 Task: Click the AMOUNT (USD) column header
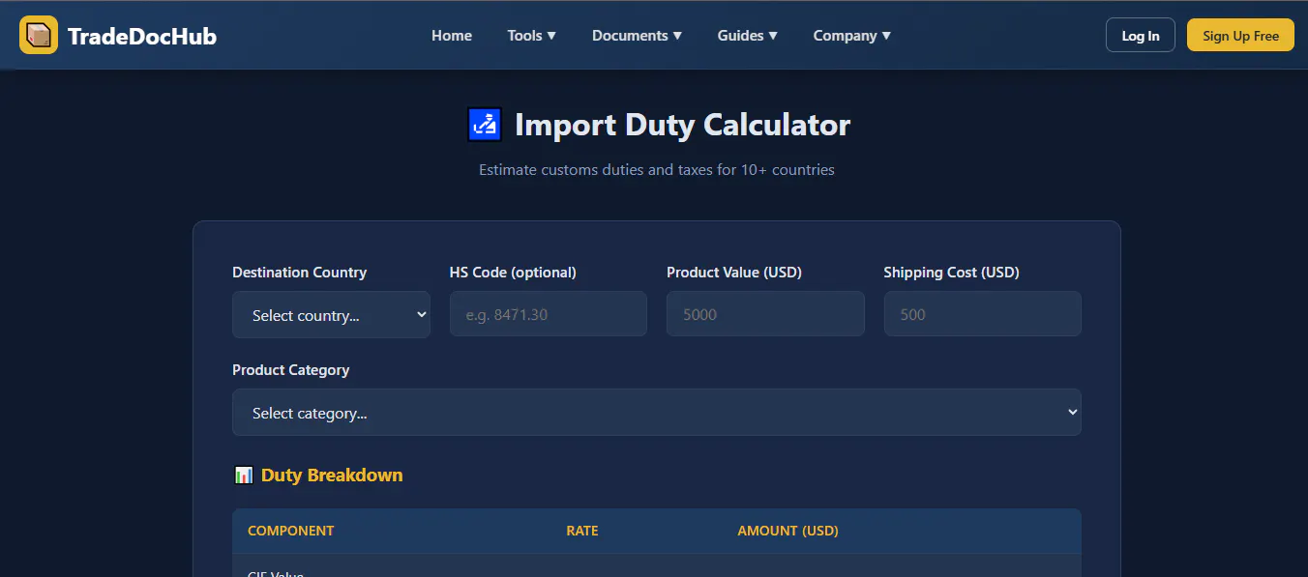[788, 531]
